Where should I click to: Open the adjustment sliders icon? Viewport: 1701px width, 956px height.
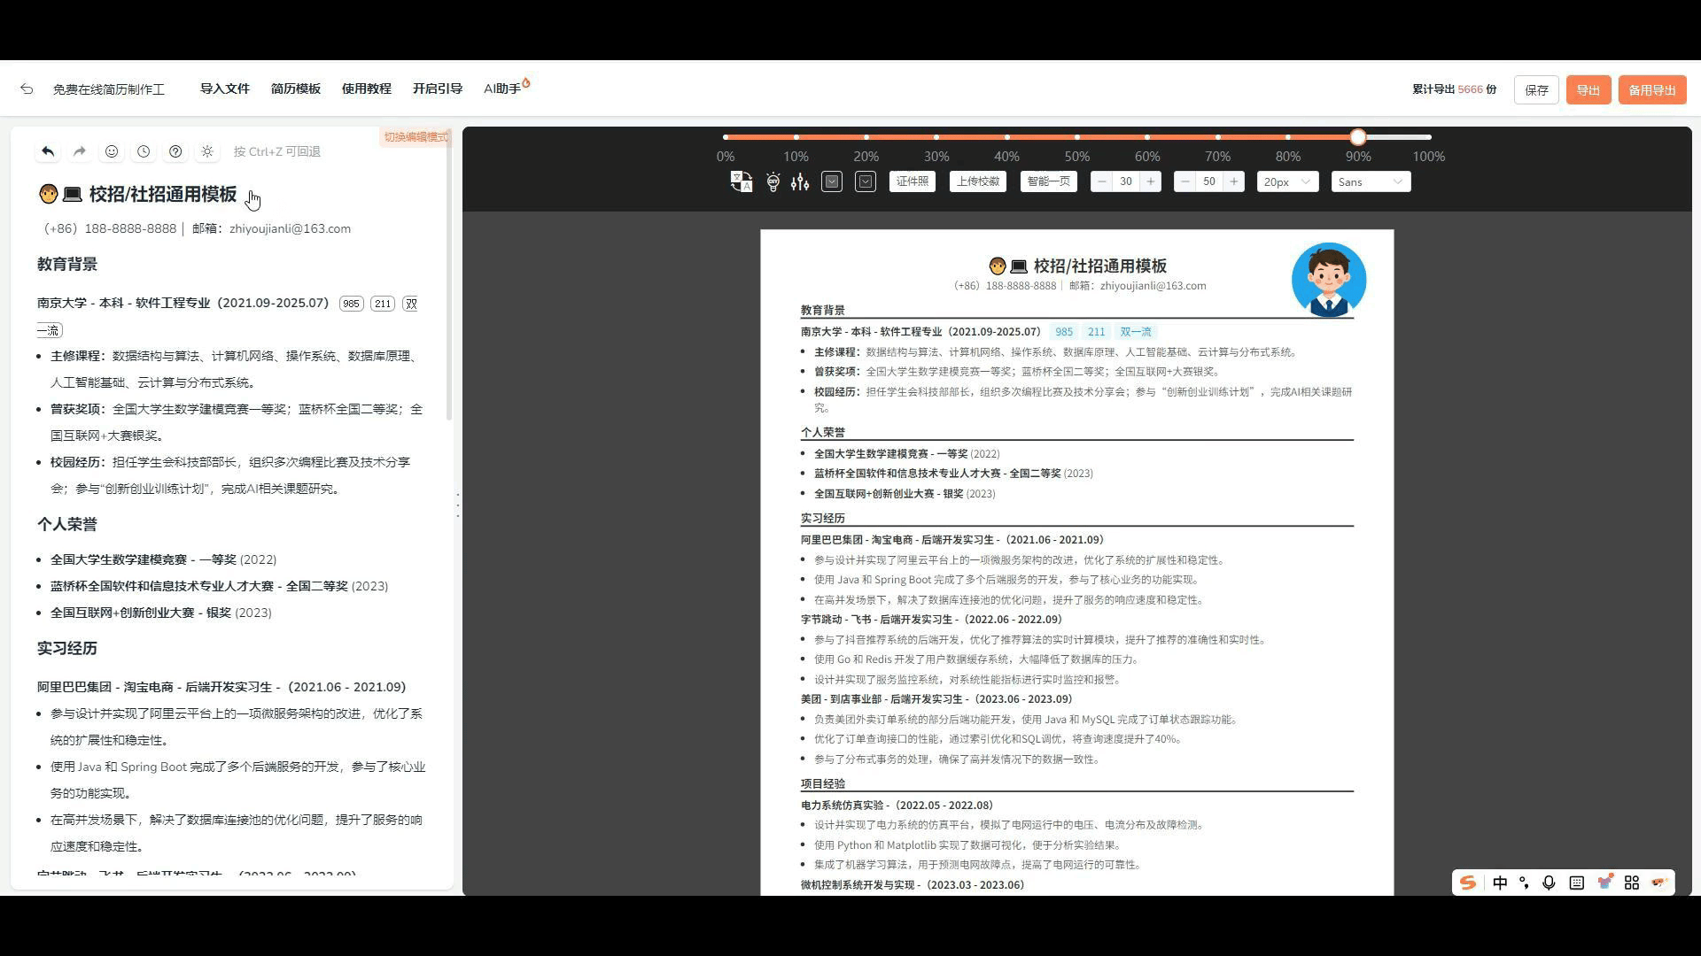tap(800, 182)
